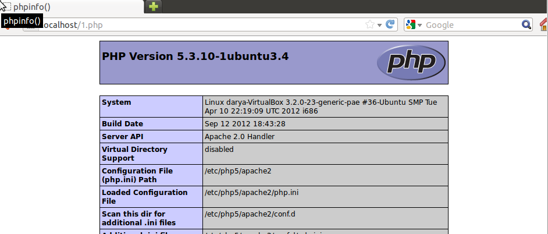Click the PHP Version 5.3.10-1ubuntu3.4 heading

195,56
